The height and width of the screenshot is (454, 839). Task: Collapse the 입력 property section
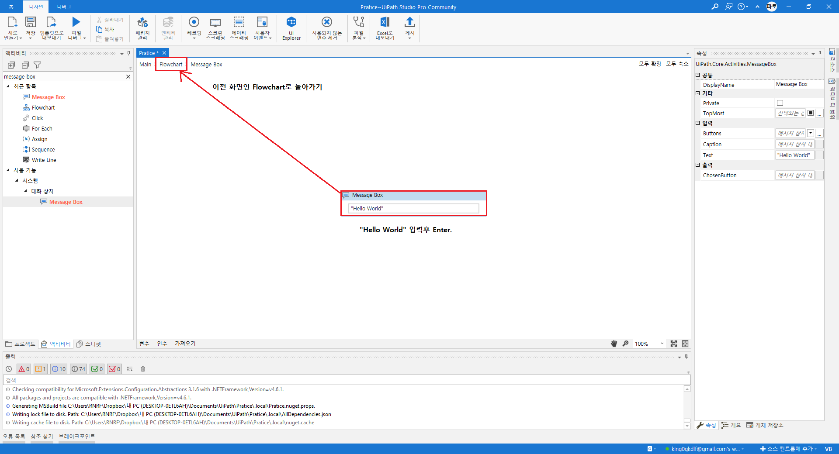[x=698, y=123]
